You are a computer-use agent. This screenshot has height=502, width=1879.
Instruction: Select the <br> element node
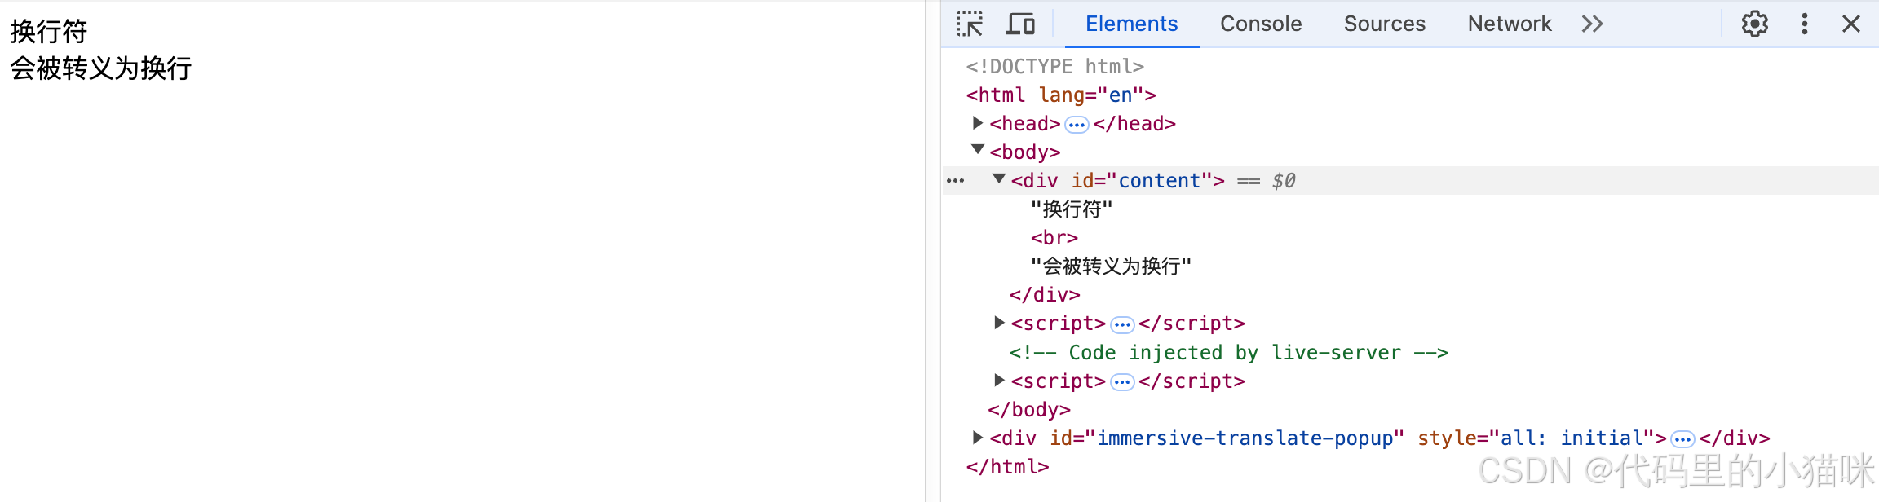pos(1054,237)
